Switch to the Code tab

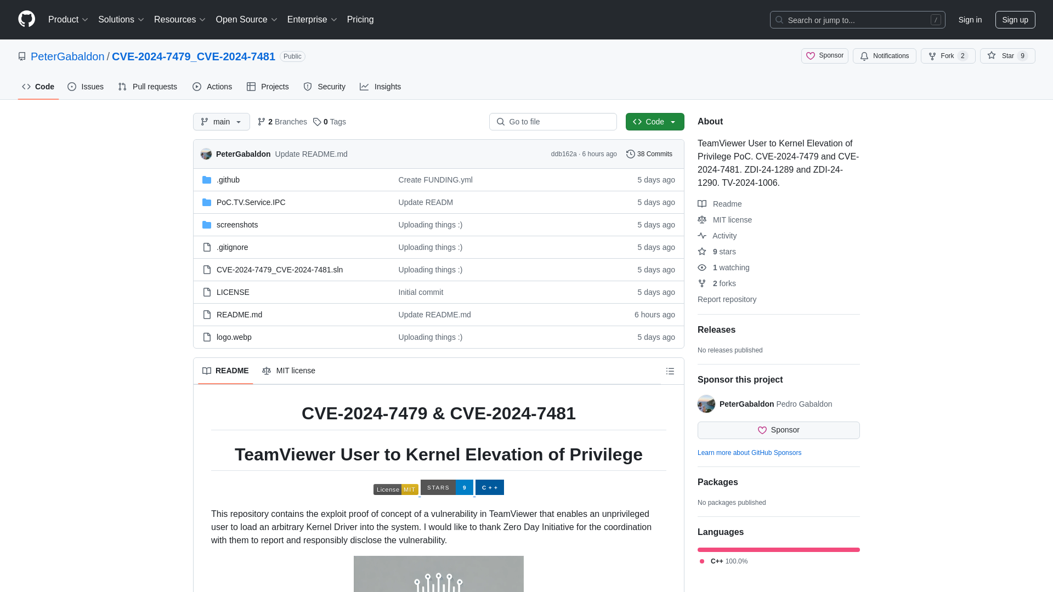38,87
